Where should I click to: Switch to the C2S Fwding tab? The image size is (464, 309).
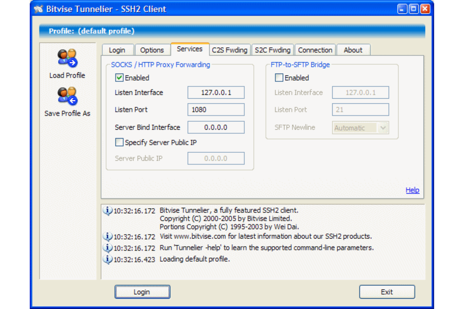pos(229,50)
